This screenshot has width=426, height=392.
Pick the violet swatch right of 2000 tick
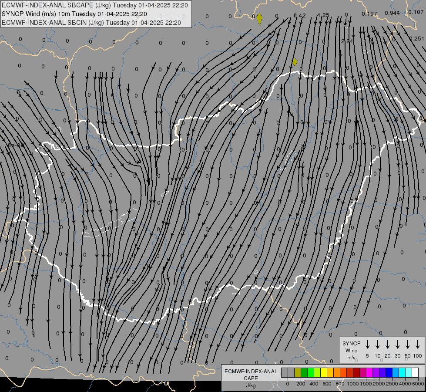[382, 372]
